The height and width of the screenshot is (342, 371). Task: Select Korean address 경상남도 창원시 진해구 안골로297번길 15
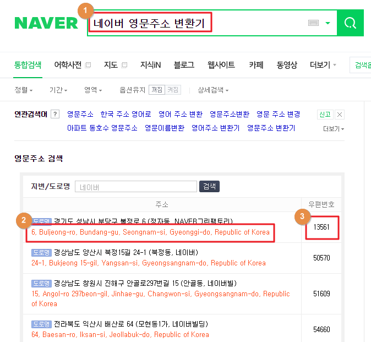[x=145, y=283]
